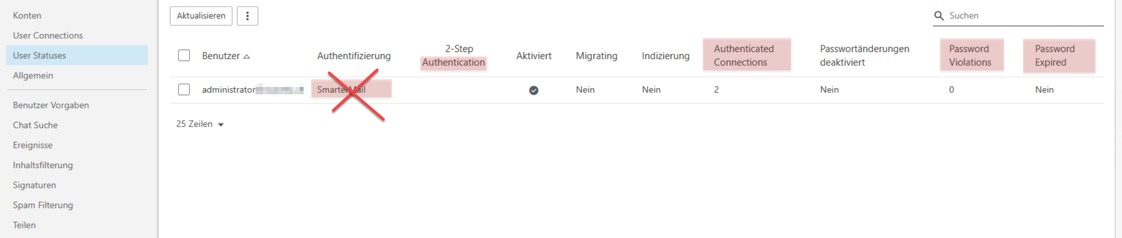Click the Aktiviert checkmark icon for administrator
This screenshot has width=1122, height=238.
tap(534, 91)
